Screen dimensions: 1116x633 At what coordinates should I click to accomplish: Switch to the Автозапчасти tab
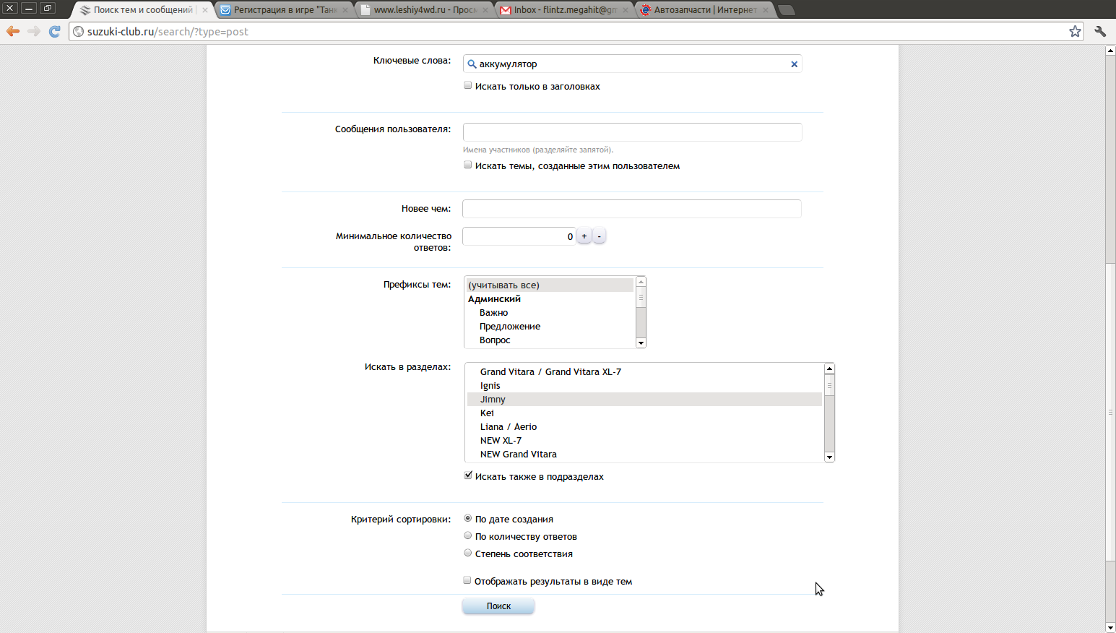(x=704, y=10)
